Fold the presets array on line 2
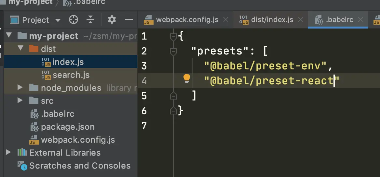The height and width of the screenshot is (177, 380). (173, 51)
